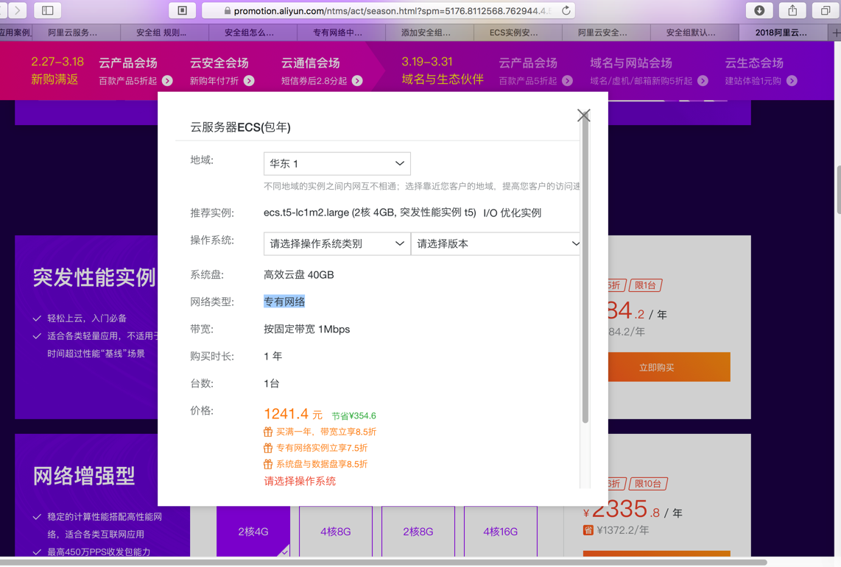The width and height of the screenshot is (841, 567).
Task: Show all tabs overview icon
Action: [826, 10]
